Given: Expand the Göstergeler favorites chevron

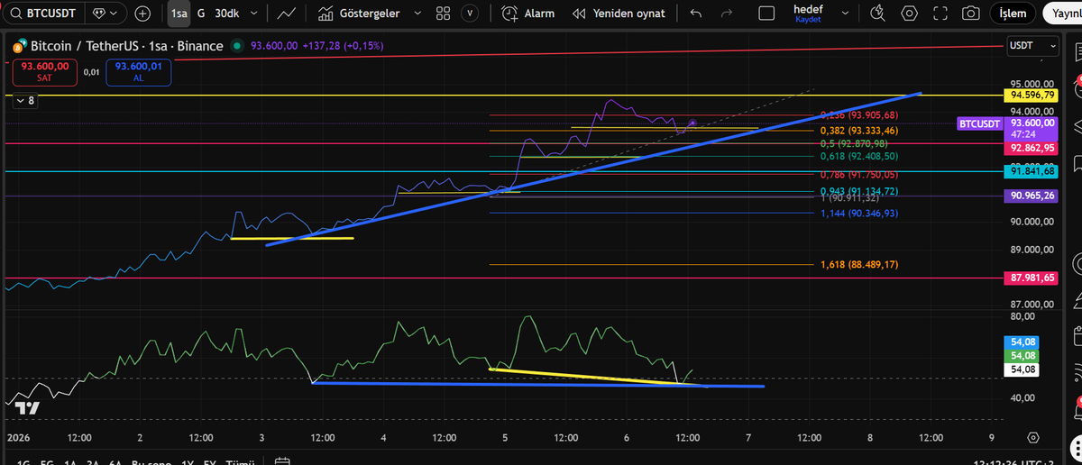Looking at the screenshot, I should 416,14.
